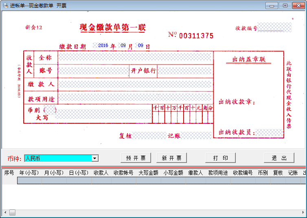Click the 收款帐号 column header

pyautogui.click(x=123, y=173)
